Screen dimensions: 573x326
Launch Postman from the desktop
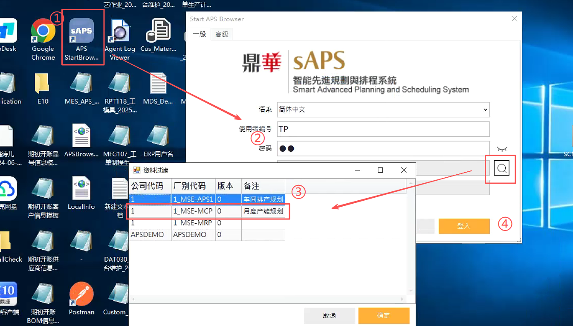pyautogui.click(x=81, y=299)
